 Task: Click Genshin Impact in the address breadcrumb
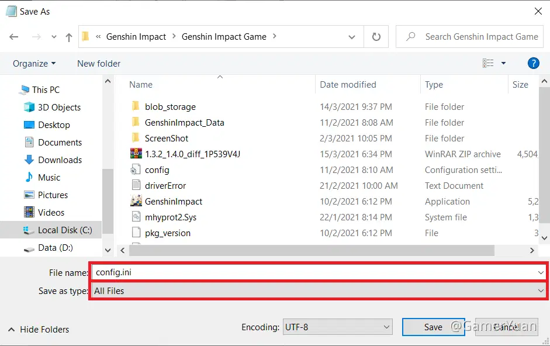[x=137, y=36]
